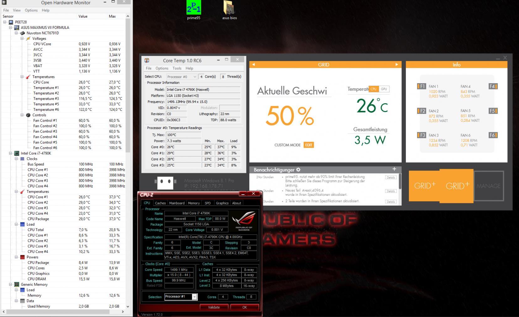Collapse the Powers node
This screenshot has width=519, height=317.
click(16, 257)
